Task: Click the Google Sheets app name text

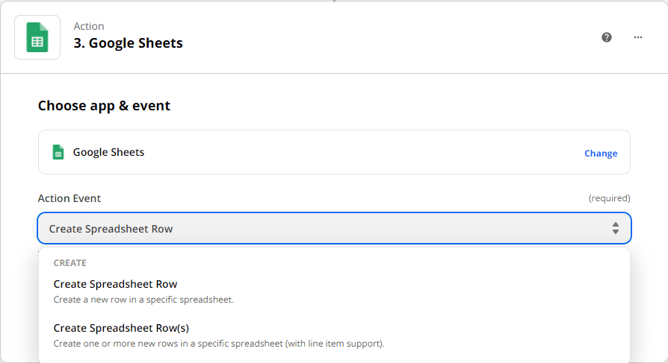Action: pyautogui.click(x=108, y=152)
